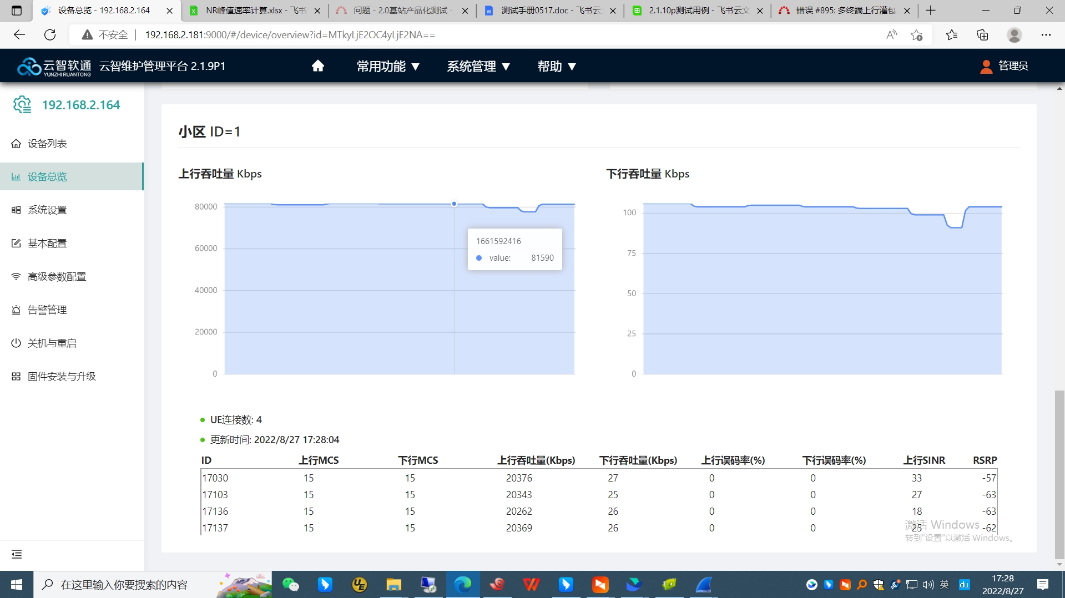
Task: Refresh the browser page
Action: point(50,35)
